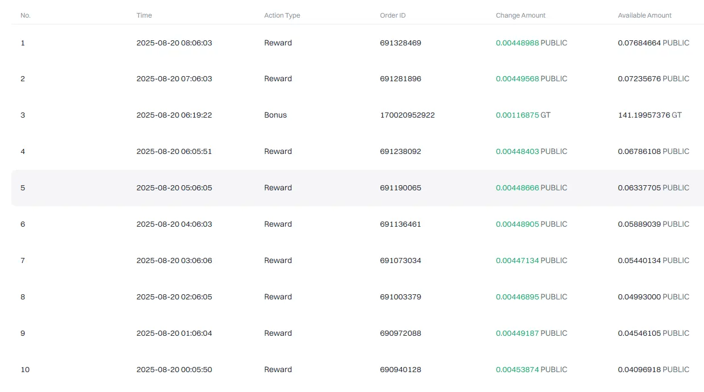Screen dimensions: 704x392
Task: Click change amount 0.00449568 PUBLIC
Action: tap(531, 78)
